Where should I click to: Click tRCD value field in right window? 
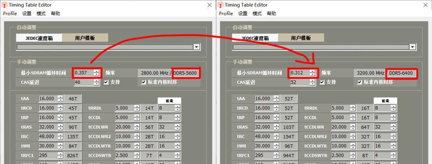(264, 108)
